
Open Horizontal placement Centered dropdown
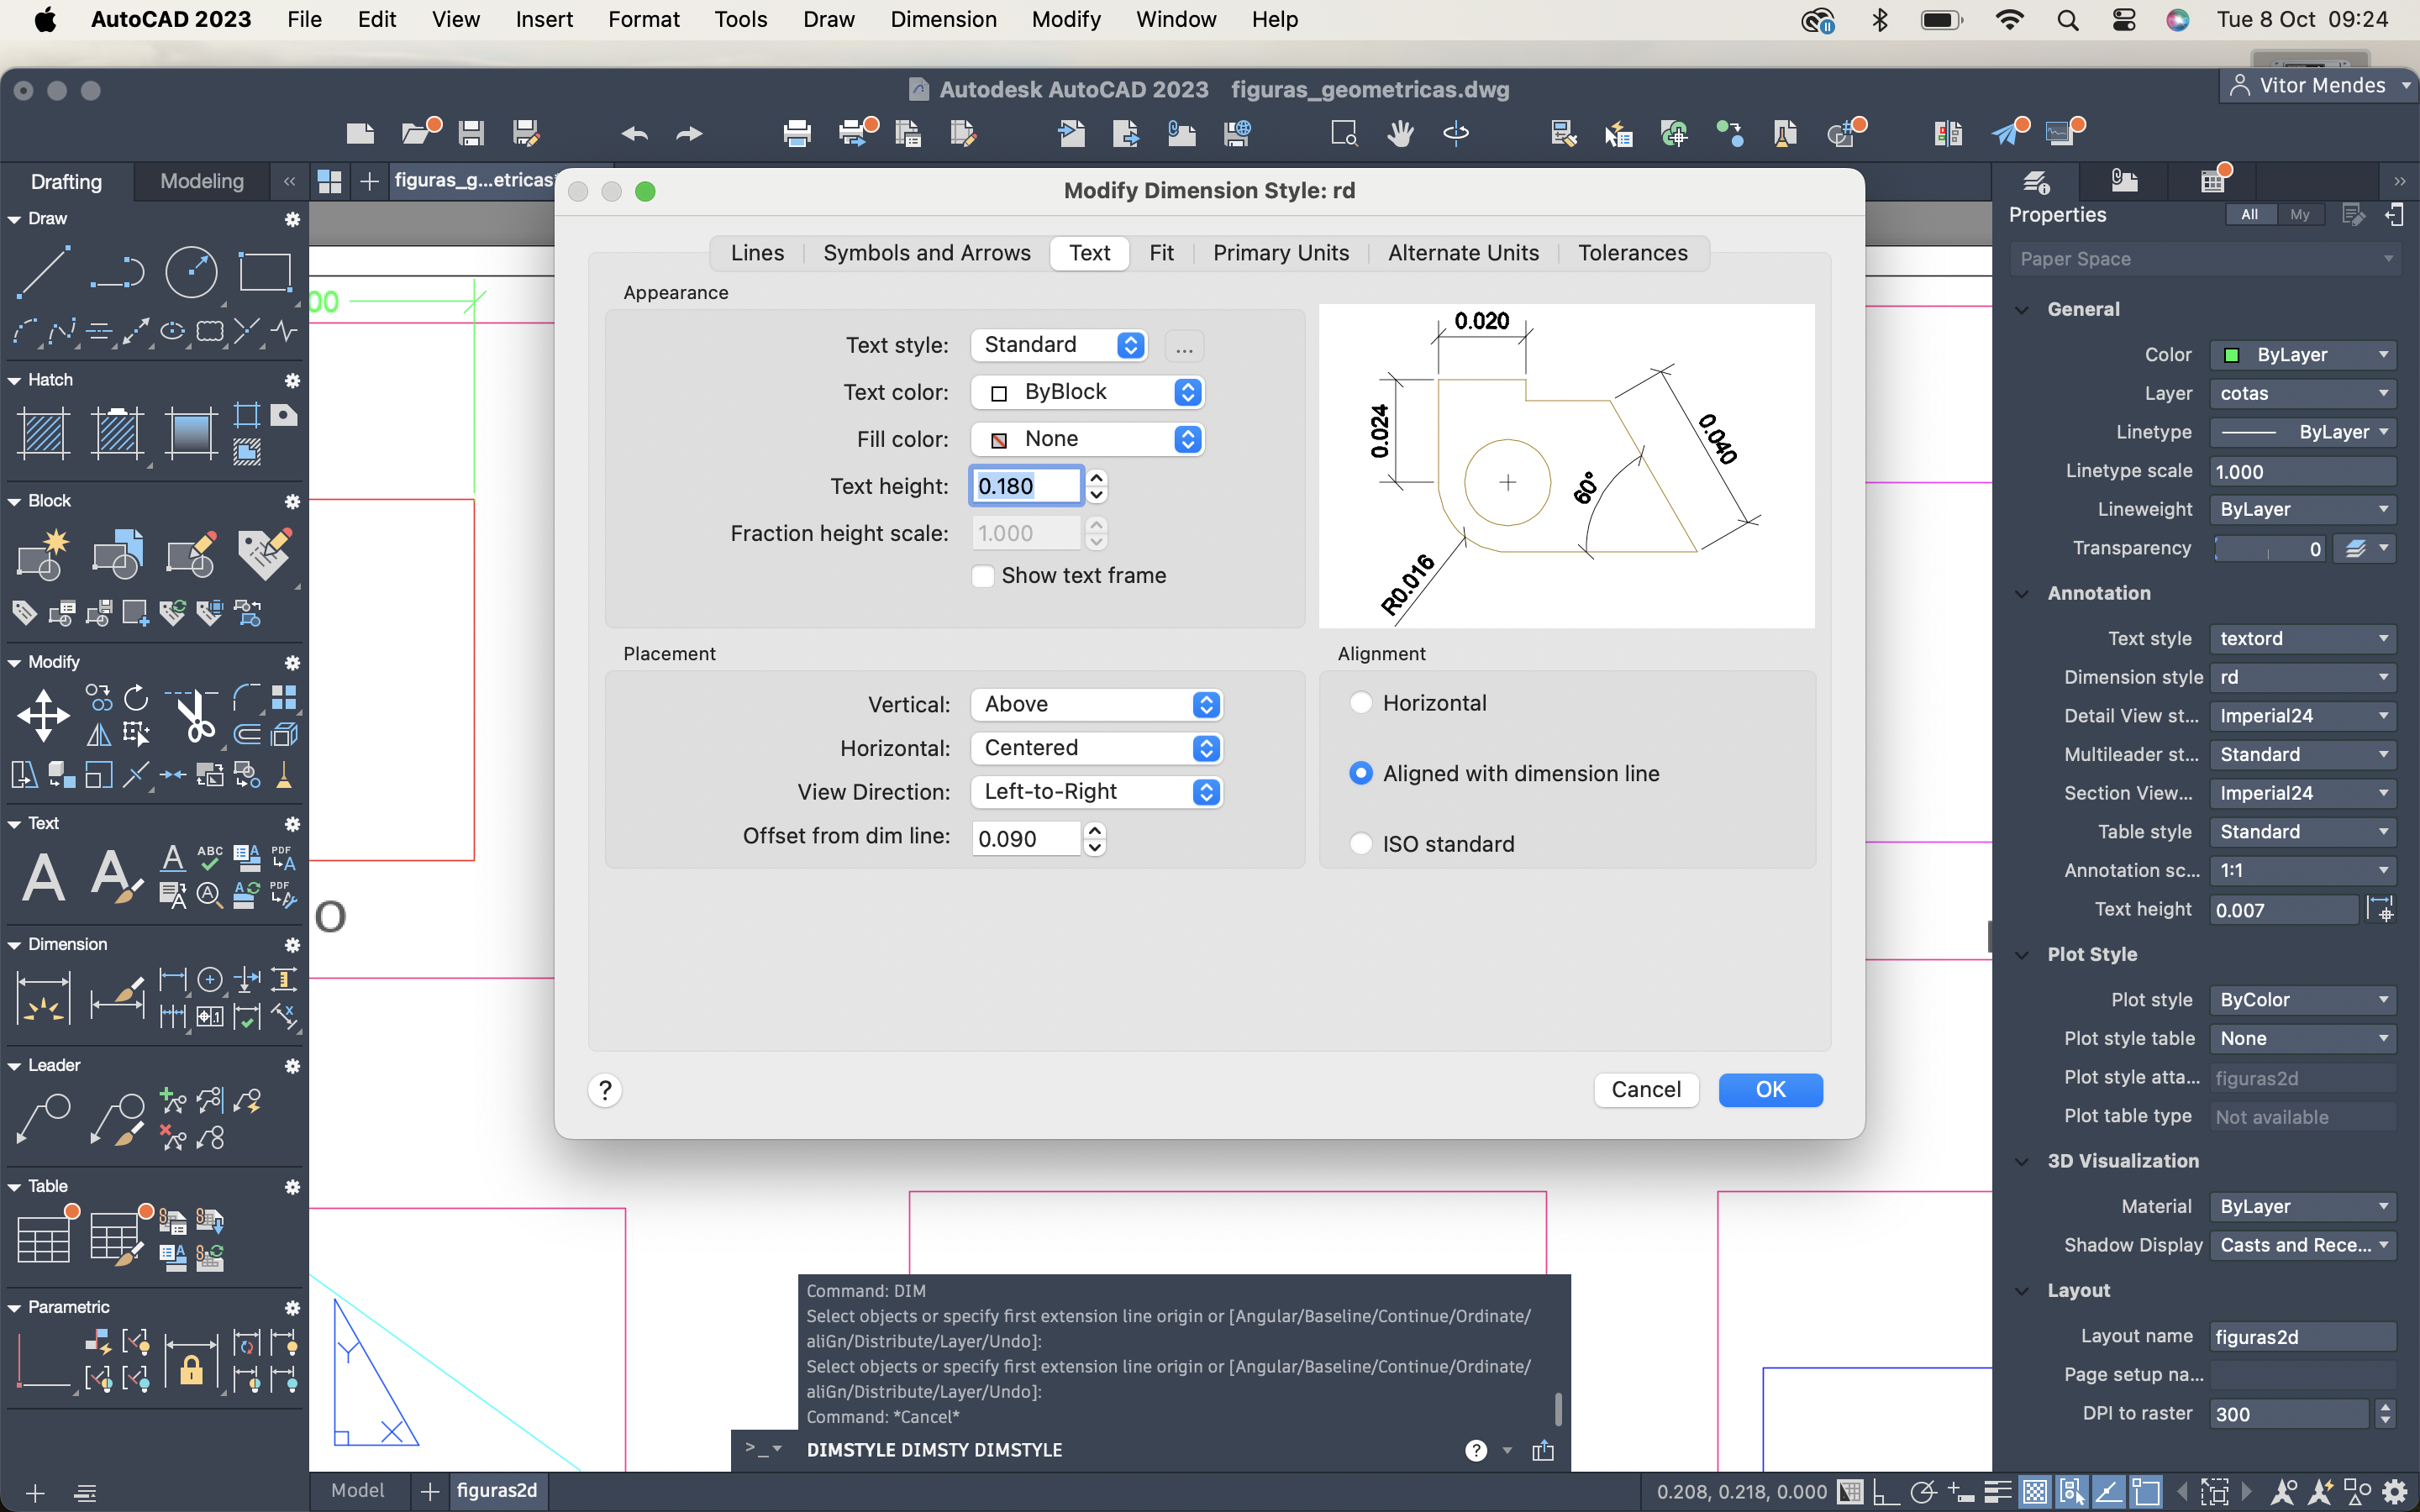pyautogui.click(x=1096, y=748)
